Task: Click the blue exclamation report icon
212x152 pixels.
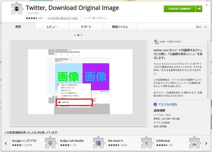Action: (x=155, y=104)
